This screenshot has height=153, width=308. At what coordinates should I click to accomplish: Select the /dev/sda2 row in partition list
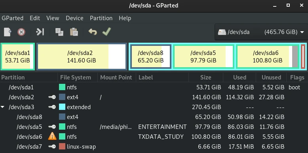(154, 97)
